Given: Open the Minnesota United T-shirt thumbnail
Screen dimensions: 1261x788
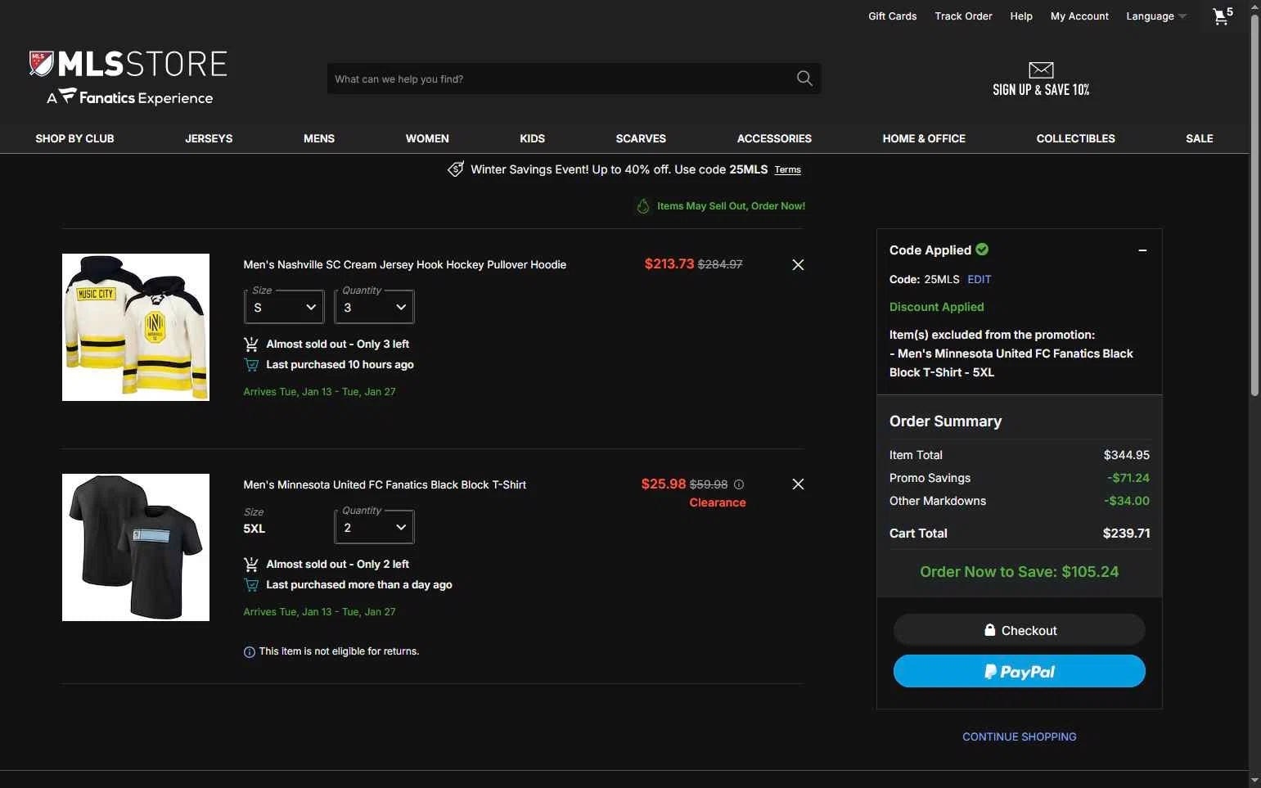Looking at the screenshot, I should (136, 547).
